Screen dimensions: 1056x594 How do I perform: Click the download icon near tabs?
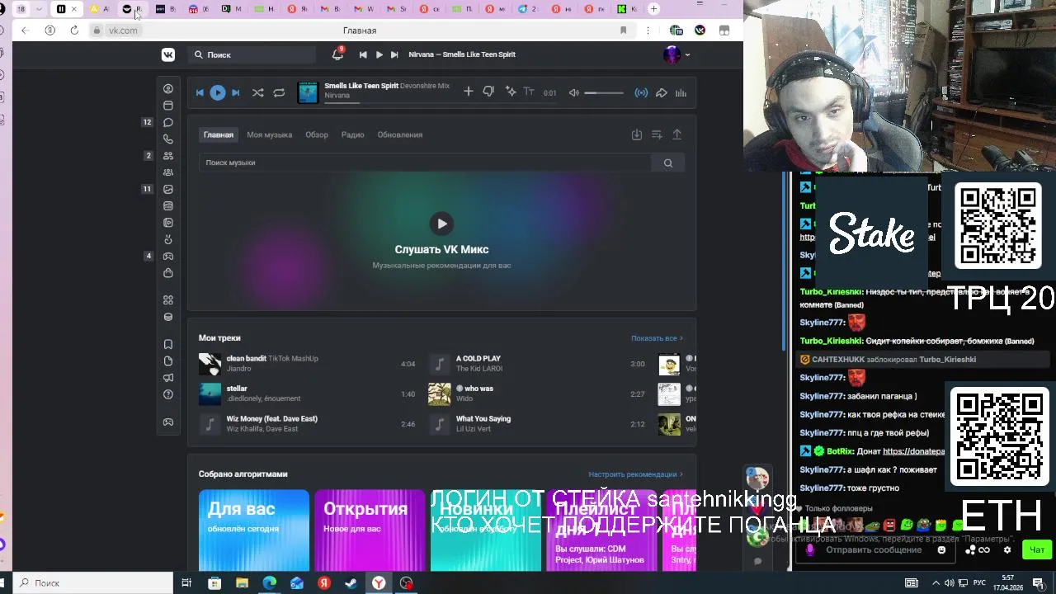coord(637,134)
